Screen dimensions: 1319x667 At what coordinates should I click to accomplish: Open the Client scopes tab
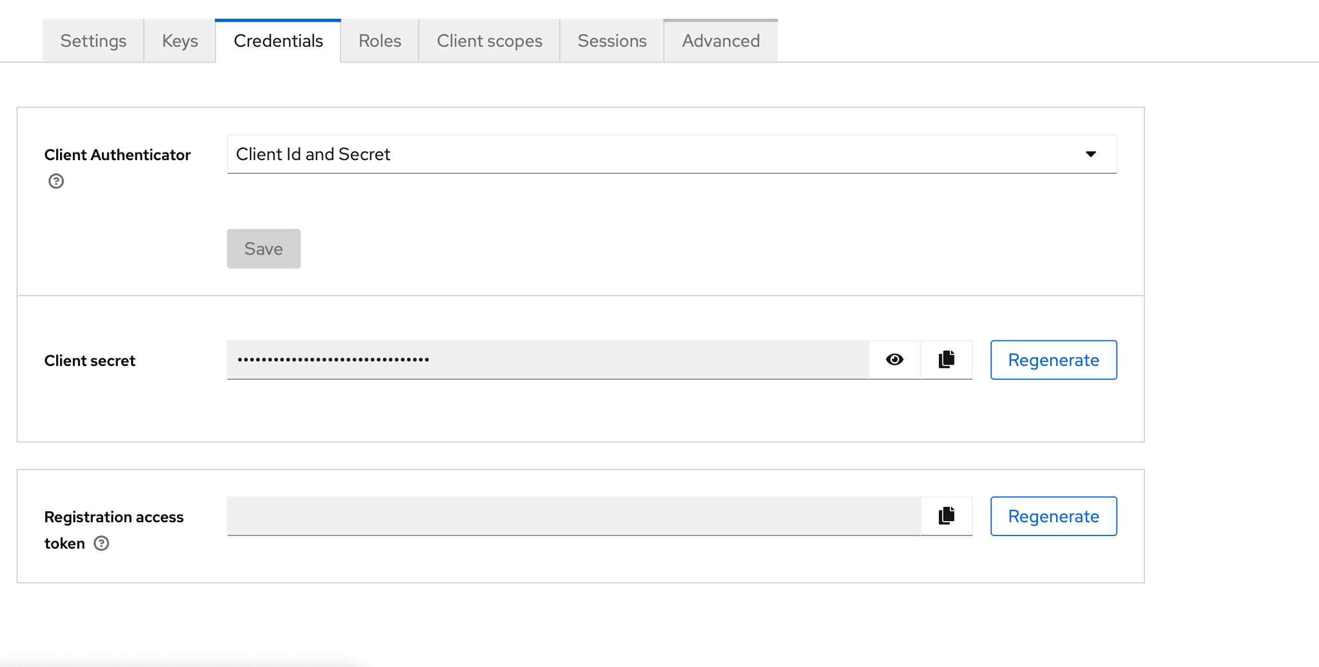[489, 40]
